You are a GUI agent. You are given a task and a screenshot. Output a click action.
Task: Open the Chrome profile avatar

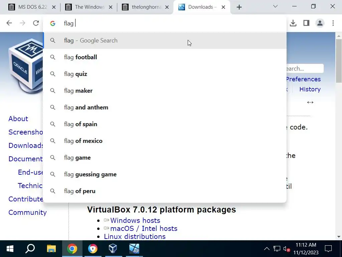[x=320, y=23]
